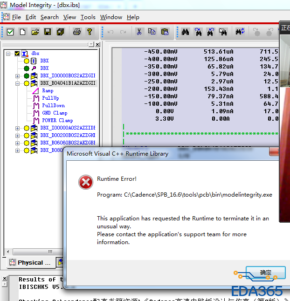This screenshot has height=301, width=290.
Task: Open Find with the binoculars icon
Action: [x=185, y=32]
